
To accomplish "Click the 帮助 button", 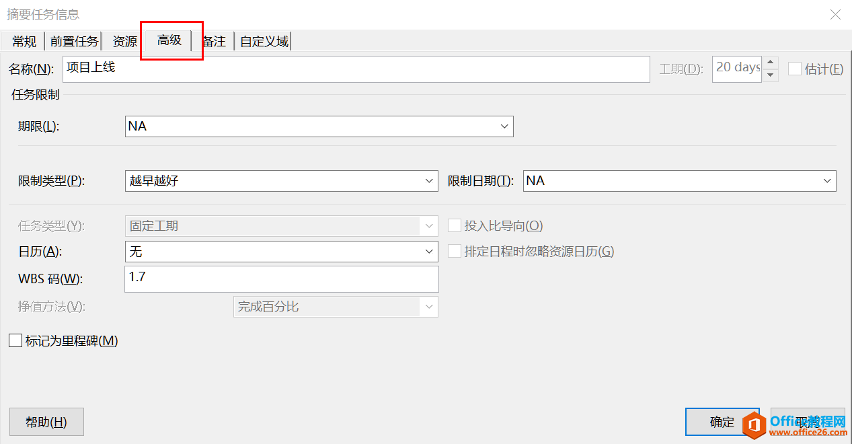I will 46,422.
